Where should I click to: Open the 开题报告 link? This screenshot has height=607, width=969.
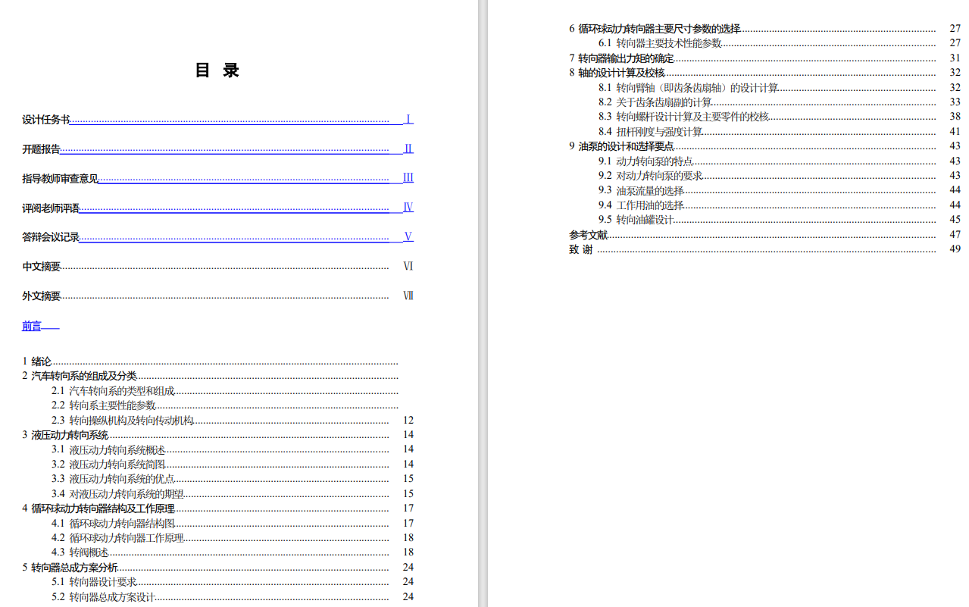[x=217, y=149]
